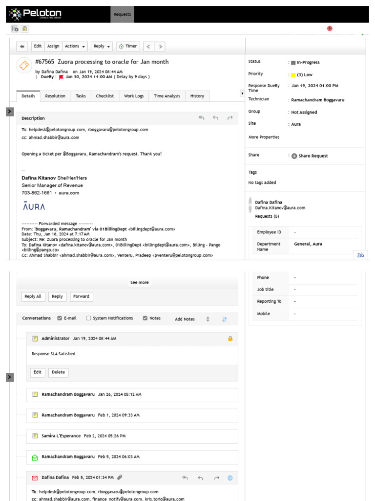Expand Samira L'Esperance note from Feb 2
This screenshot has width=375, height=501.
(x=132, y=436)
